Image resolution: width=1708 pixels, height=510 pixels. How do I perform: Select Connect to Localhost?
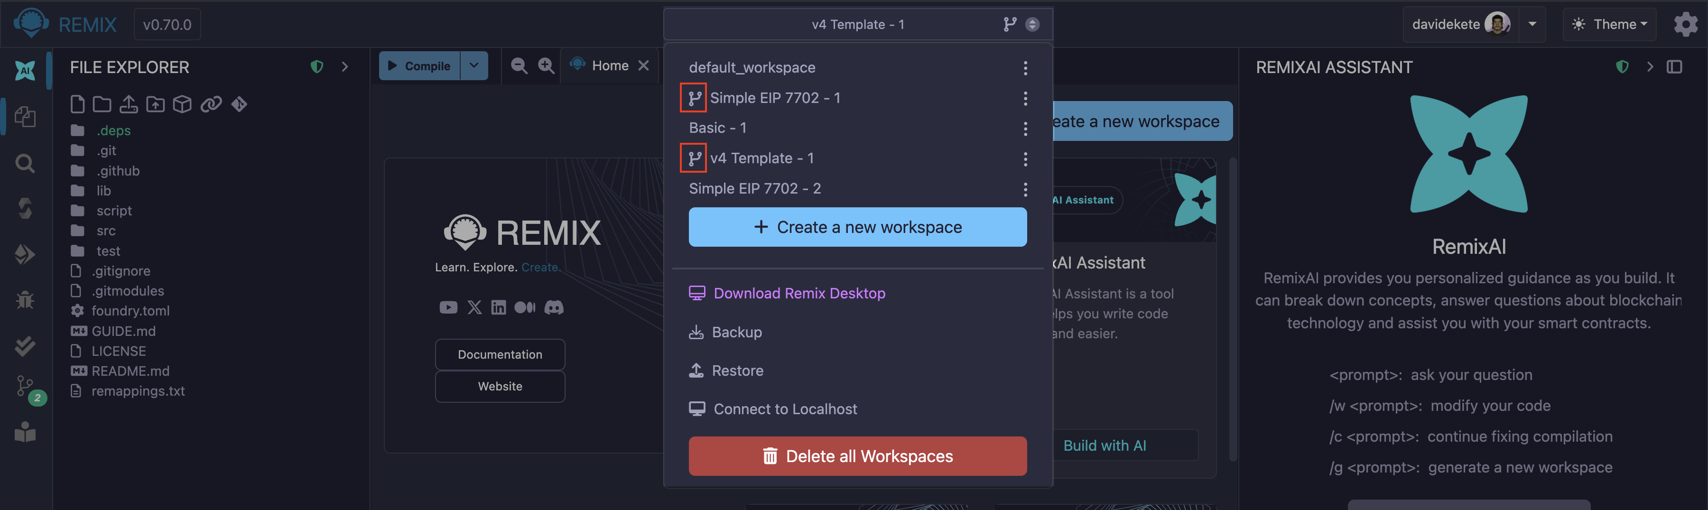(773, 409)
